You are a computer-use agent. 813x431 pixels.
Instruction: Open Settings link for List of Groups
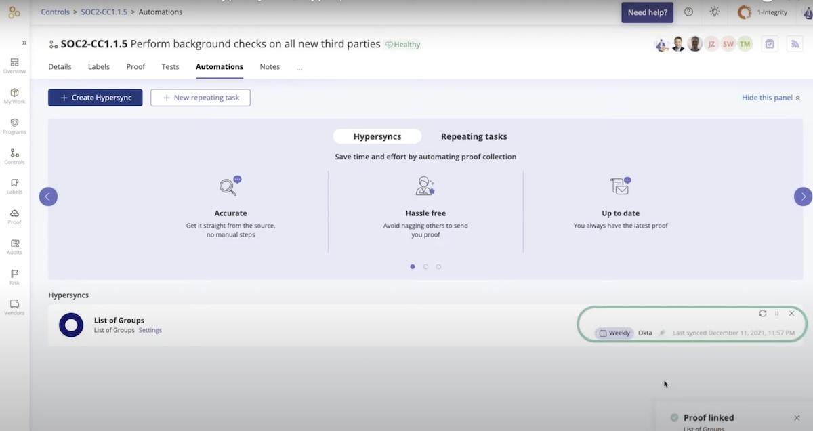pyautogui.click(x=150, y=330)
